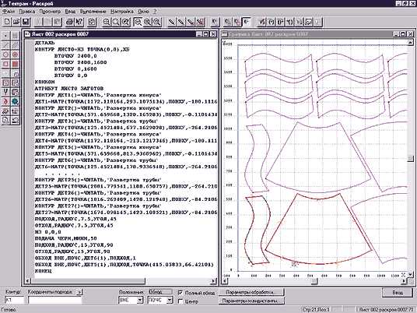Viewport: 417px width, 313px height.
Task: Open the Файл menu
Action: pos(9,12)
